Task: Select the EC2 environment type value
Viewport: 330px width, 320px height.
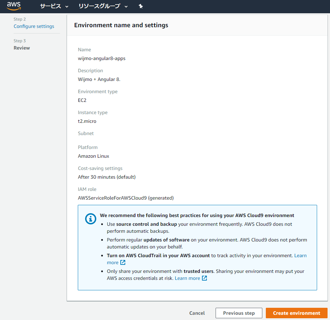Action: [x=82, y=100]
